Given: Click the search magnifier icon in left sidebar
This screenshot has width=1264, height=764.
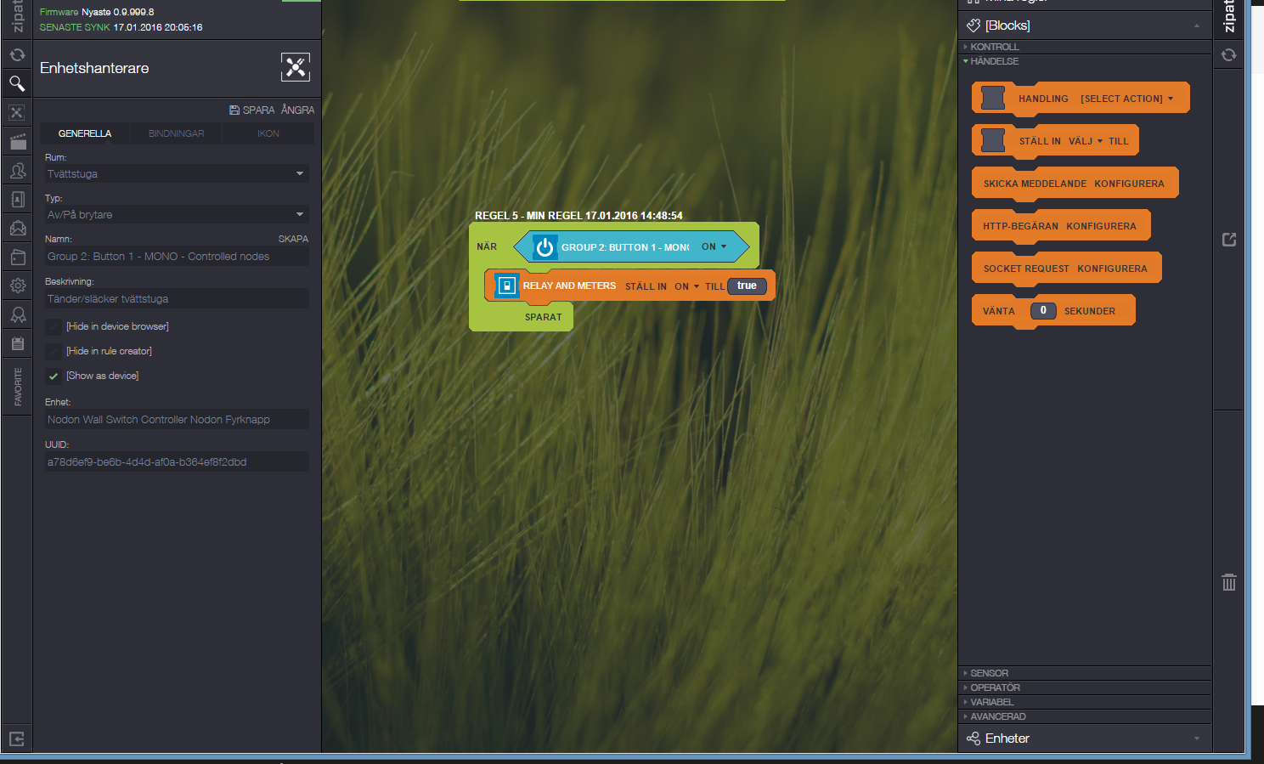Looking at the screenshot, I should (x=17, y=83).
